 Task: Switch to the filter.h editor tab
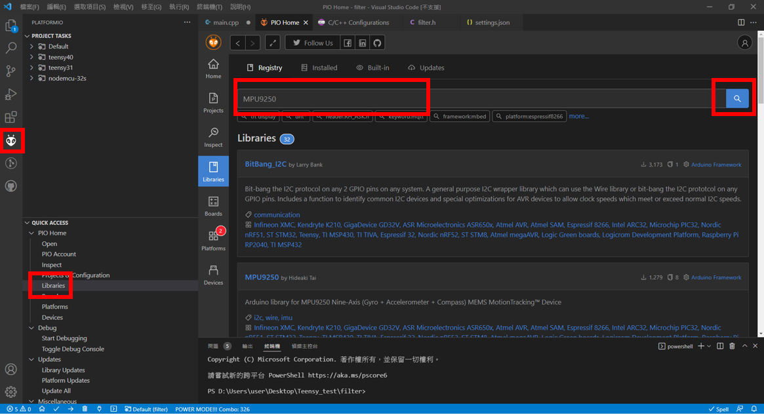426,22
